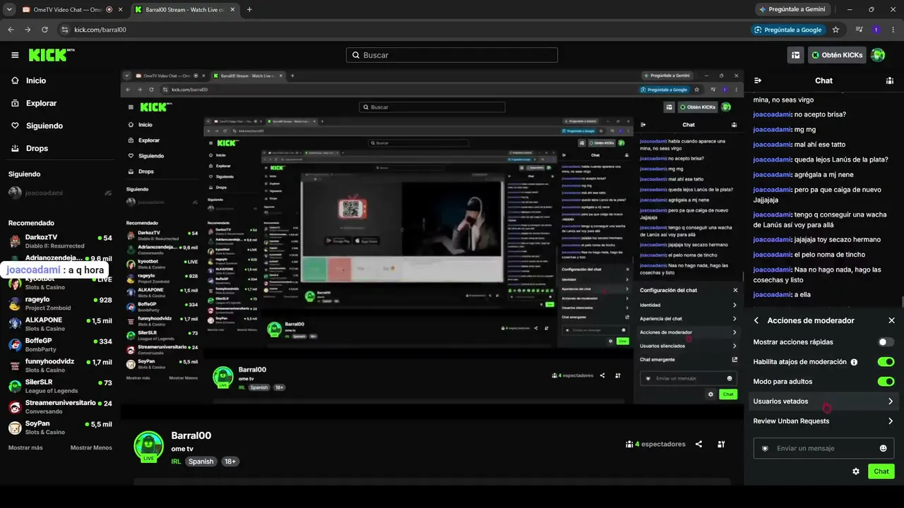Reload the page in the browser

pos(44,30)
